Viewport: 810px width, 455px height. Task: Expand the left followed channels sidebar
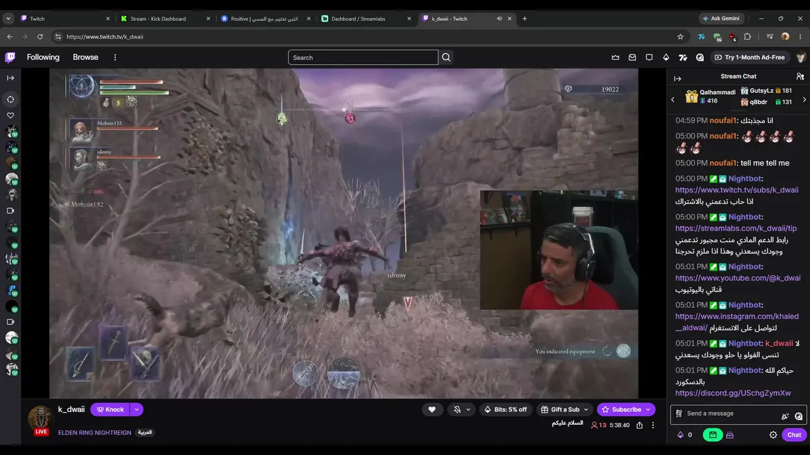[x=10, y=78]
